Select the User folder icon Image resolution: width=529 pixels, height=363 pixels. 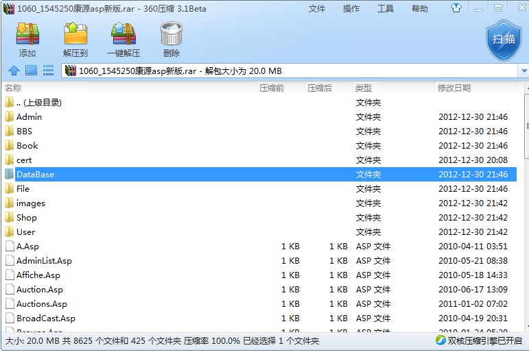tap(10, 232)
